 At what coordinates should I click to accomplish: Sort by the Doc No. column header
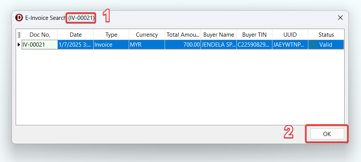[x=40, y=35]
